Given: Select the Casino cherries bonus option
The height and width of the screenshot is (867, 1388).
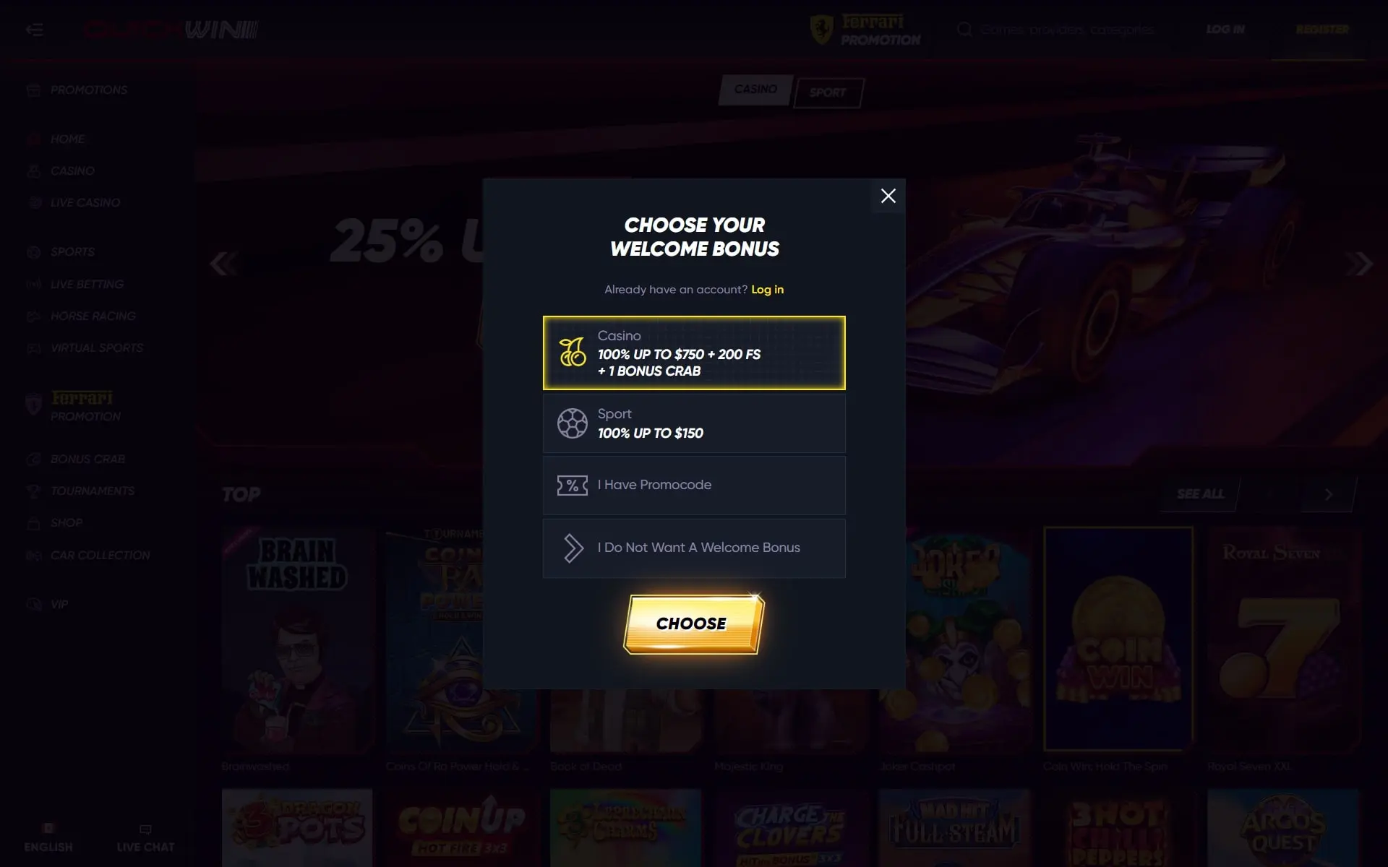Looking at the screenshot, I should [x=694, y=353].
